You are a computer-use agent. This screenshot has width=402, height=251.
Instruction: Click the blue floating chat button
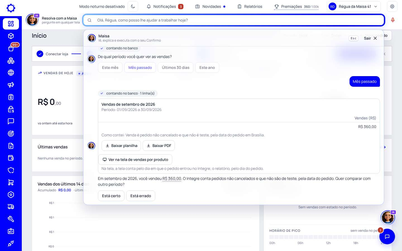(x=387, y=236)
